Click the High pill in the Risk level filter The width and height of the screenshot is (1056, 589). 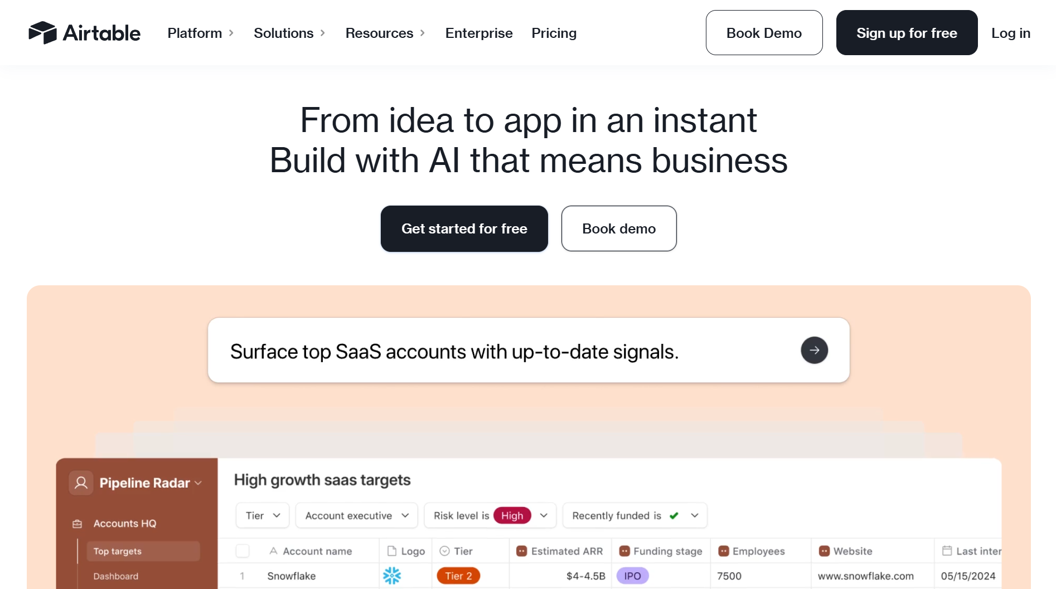pyautogui.click(x=512, y=515)
